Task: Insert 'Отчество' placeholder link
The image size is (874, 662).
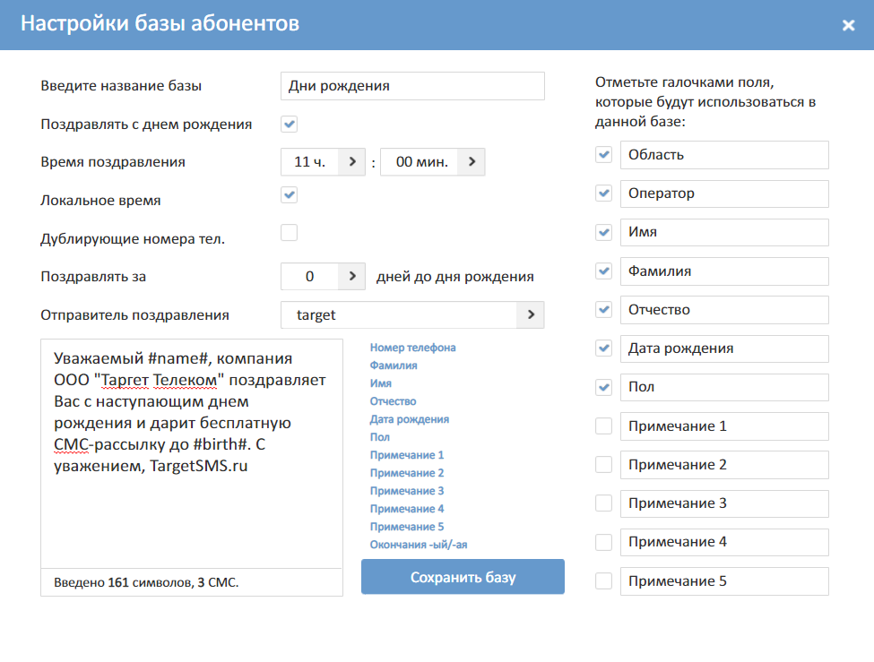Action: (x=393, y=401)
